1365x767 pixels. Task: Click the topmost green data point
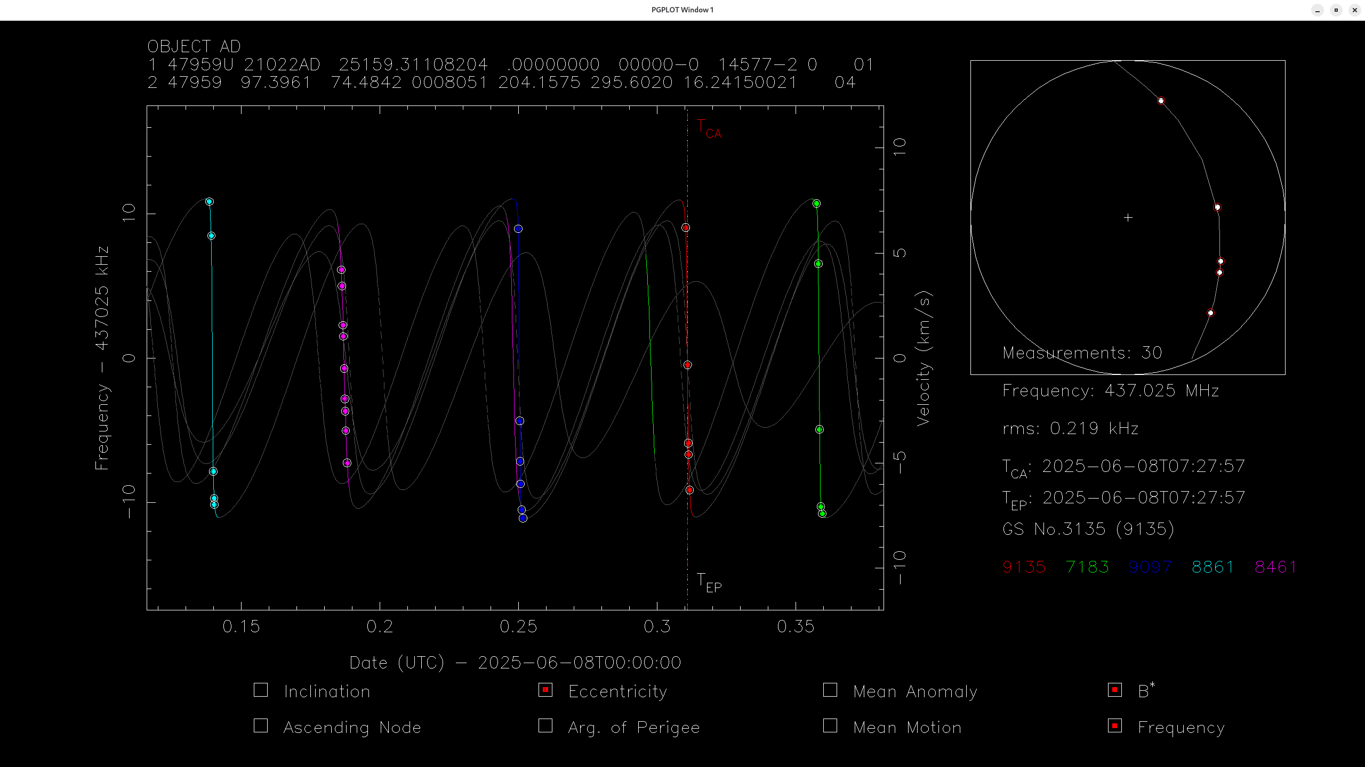pyautogui.click(x=816, y=203)
